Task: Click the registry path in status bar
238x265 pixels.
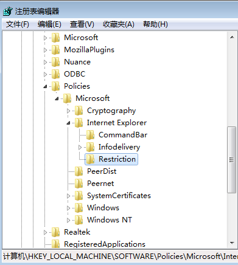Action: (120, 256)
